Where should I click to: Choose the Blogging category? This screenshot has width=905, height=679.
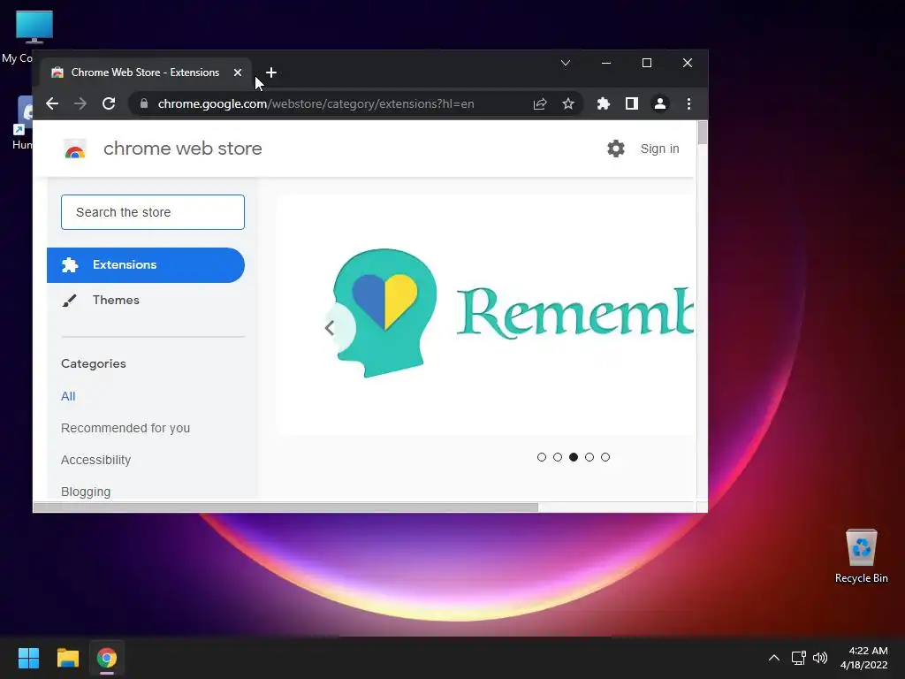click(86, 492)
